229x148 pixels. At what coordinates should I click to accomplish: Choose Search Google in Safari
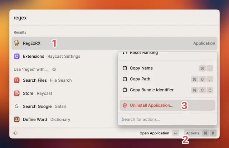[64, 106]
